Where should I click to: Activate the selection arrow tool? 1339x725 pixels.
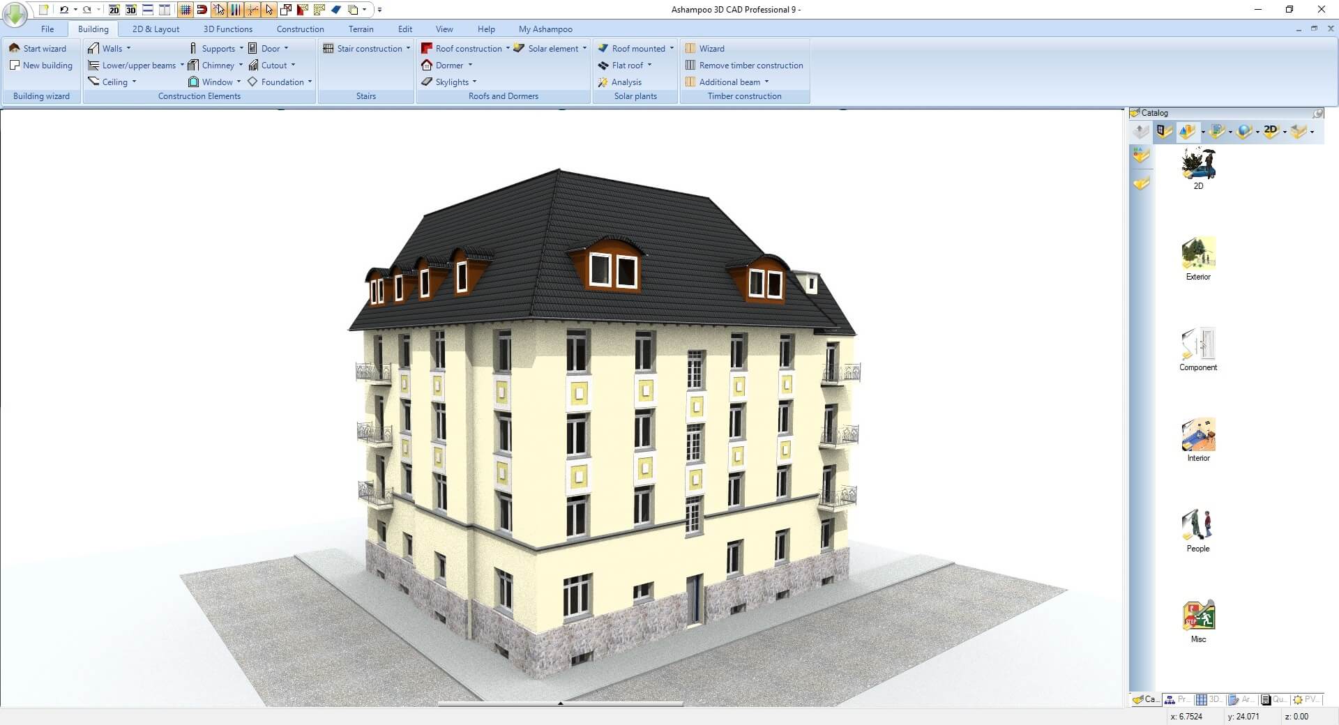[x=270, y=10]
